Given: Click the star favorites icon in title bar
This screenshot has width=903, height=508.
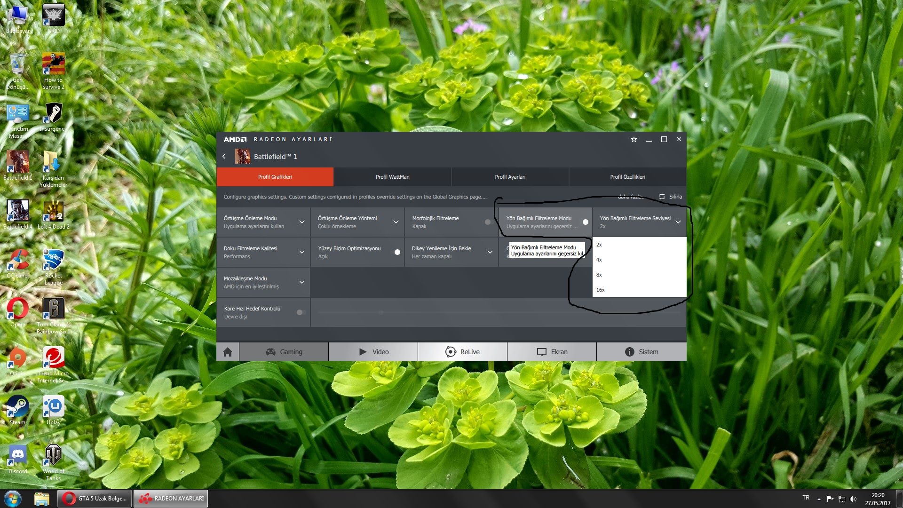Looking at the screenshot, I should coord(634,140).
